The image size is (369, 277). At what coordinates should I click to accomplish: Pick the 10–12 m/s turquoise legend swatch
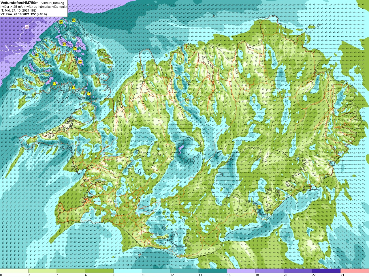pos(156,271)
